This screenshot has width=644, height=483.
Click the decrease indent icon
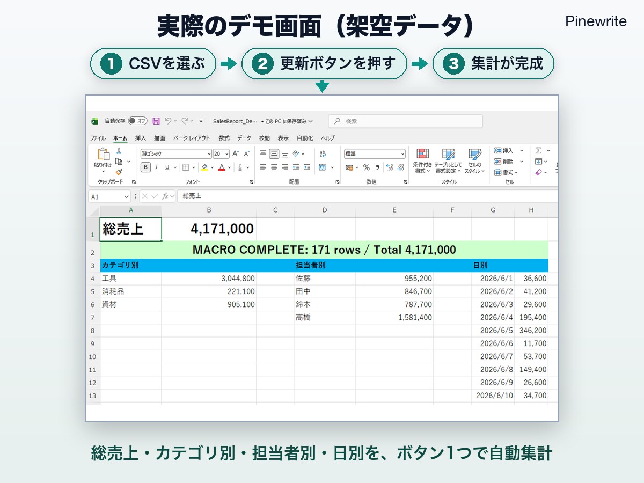pyautogui.click(x=296, y=167)
